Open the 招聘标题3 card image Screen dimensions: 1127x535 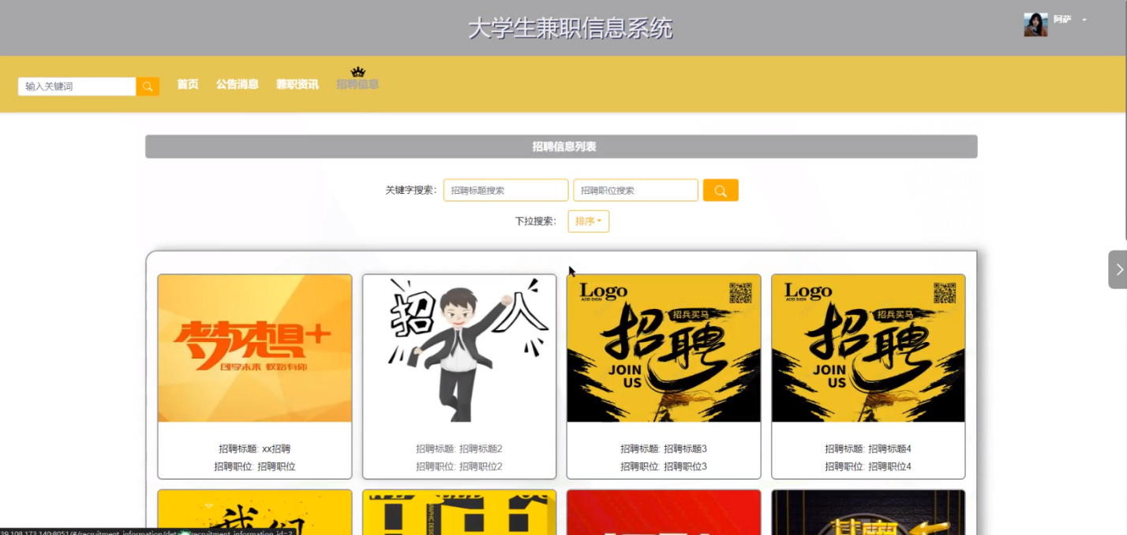[664, 348]
